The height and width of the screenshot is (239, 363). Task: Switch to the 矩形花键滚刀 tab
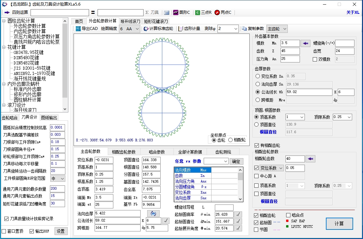[x=156, y=21]
